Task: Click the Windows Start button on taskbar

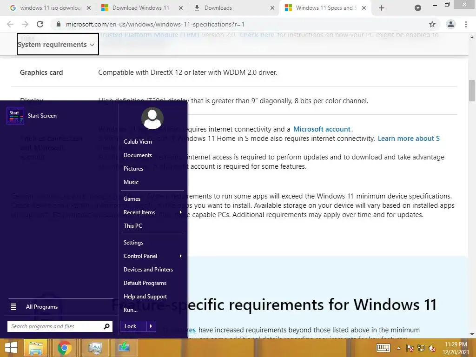Action: coord(11,348)
